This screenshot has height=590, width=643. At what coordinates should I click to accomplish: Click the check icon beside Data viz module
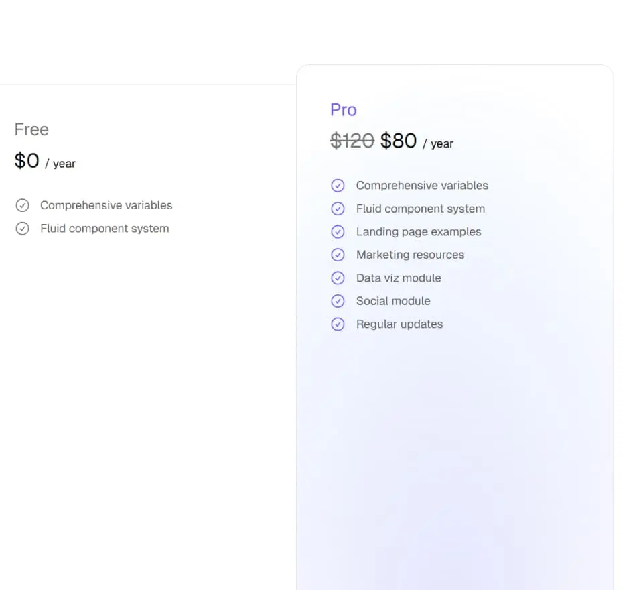[338, 278]
